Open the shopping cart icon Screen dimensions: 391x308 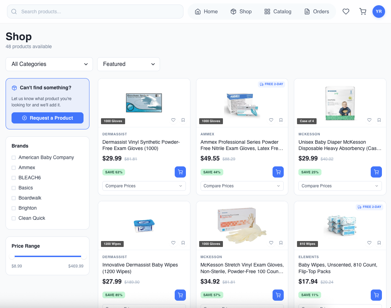[363, 12]
